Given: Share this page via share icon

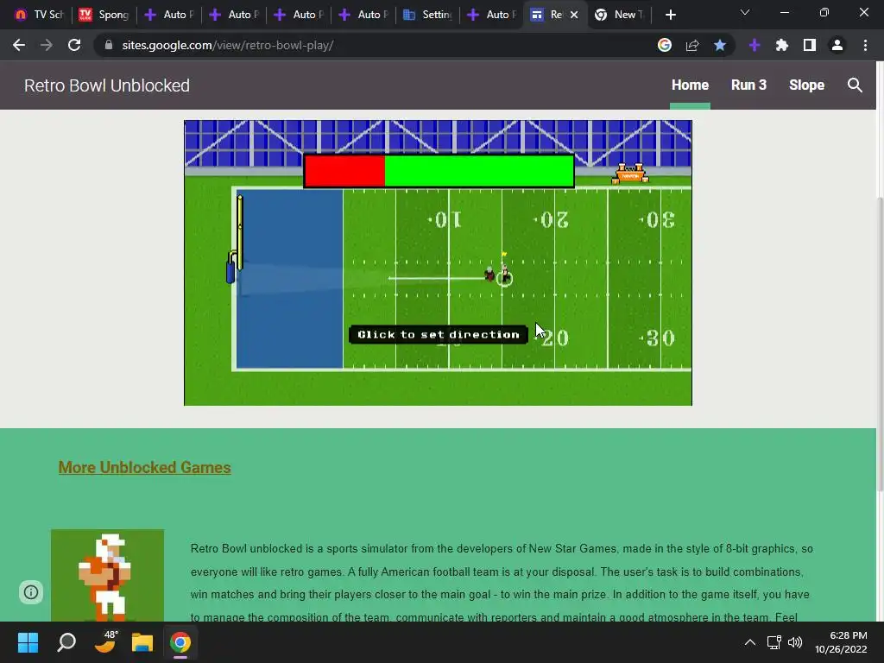Looking at the screenshot, I should (x=692, y=45).
